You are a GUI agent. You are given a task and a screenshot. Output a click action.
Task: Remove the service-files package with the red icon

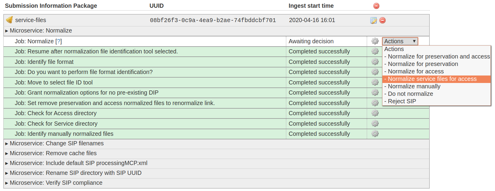[382, 20]
